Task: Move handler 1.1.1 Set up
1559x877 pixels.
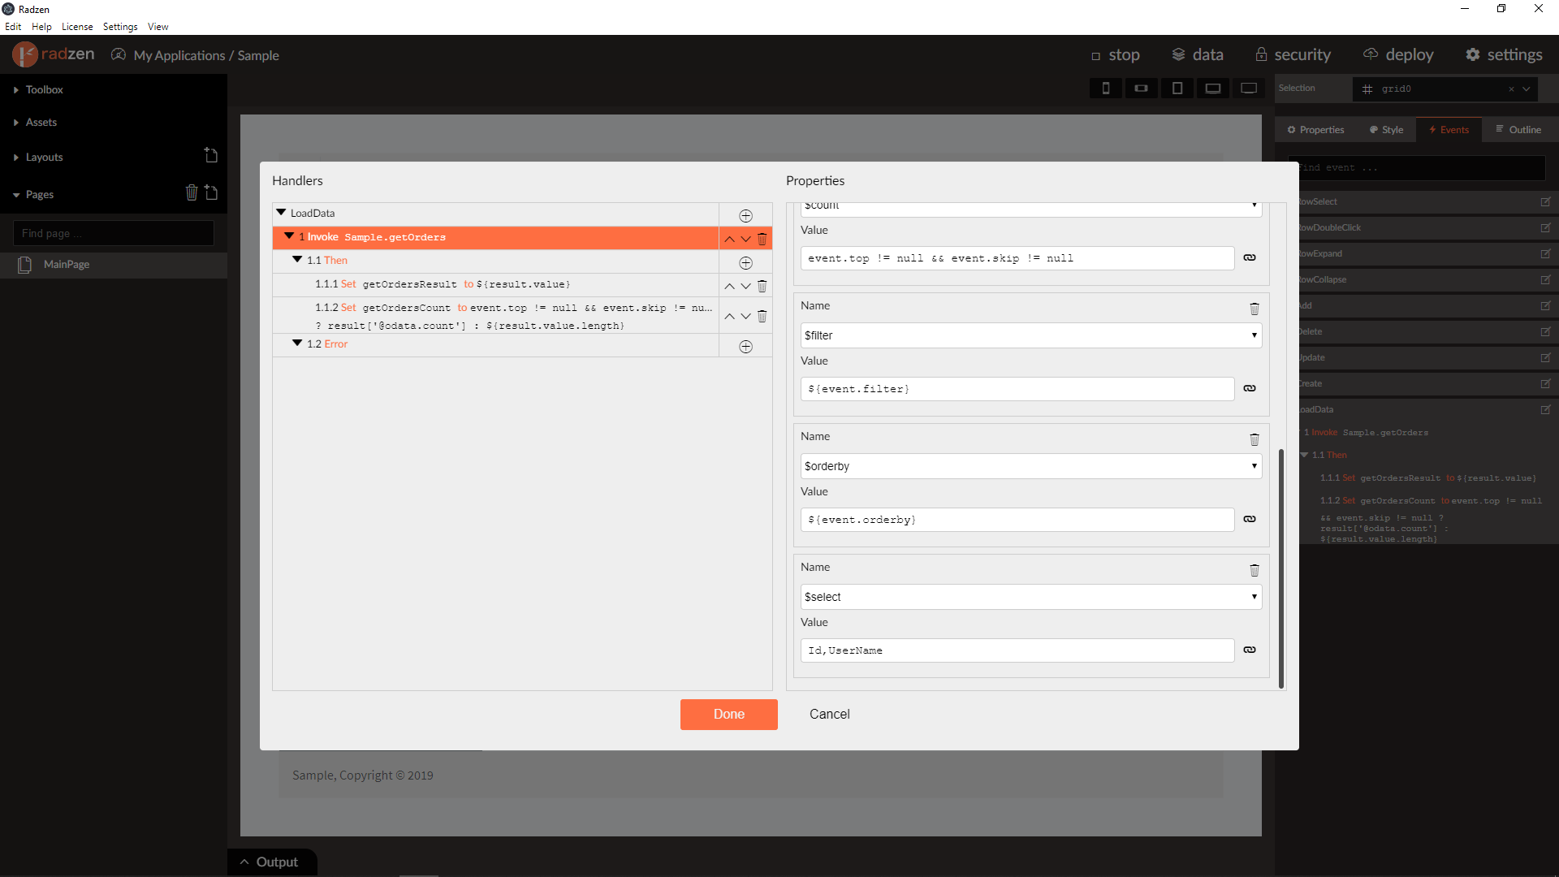Action: 729,286
